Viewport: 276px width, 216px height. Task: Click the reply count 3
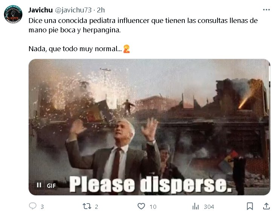click(42, 207)
